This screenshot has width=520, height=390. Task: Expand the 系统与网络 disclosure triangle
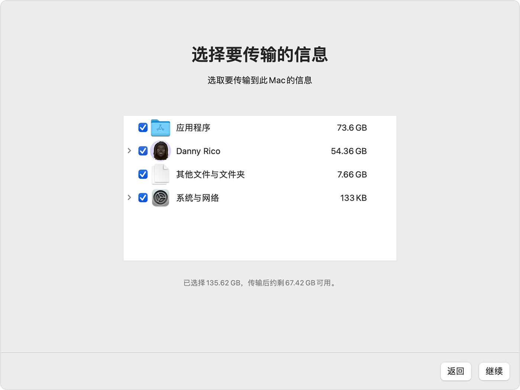(x=129, y=197)
